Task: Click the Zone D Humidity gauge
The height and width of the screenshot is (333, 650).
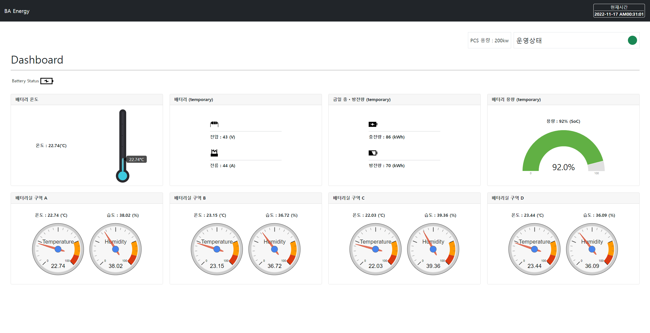Action: pyautogui.click(x=592, y=249)
